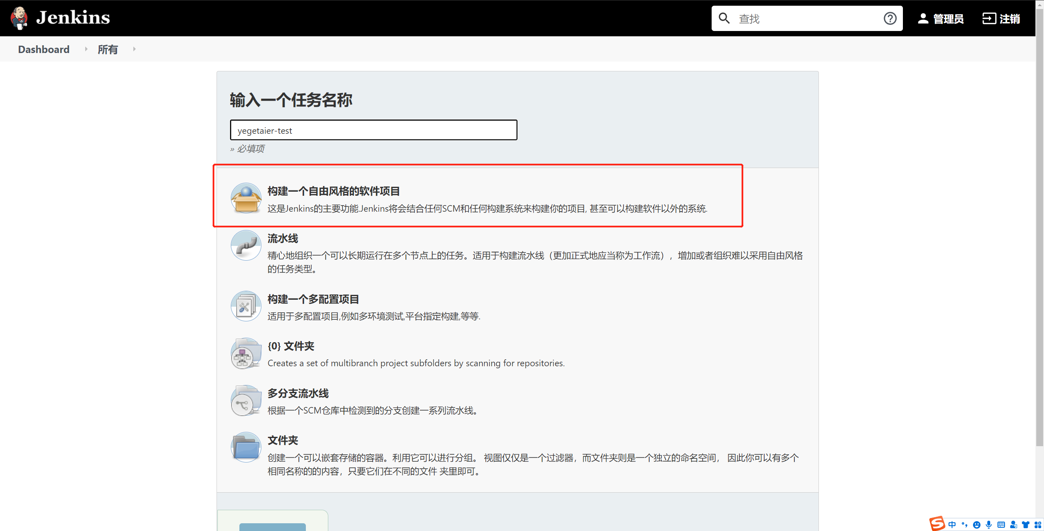1044x531 pixels.
Task: Click the Jenkins butler logo
Action: [x=19, y=18]
